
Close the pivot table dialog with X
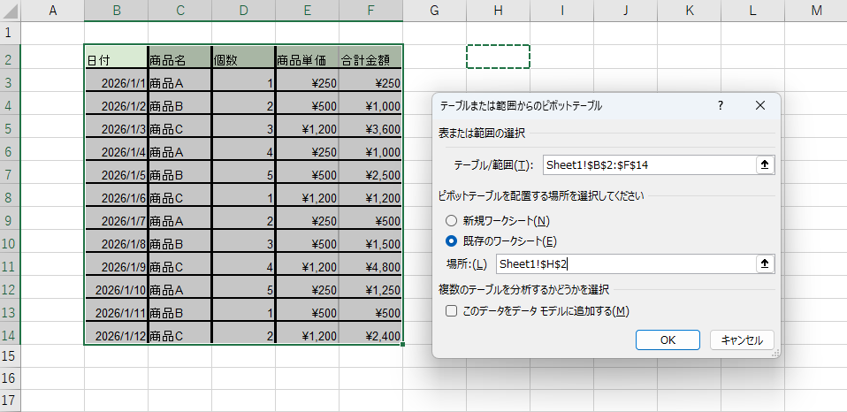click(759, 105)
